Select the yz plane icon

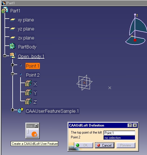[x=13, y=29]
